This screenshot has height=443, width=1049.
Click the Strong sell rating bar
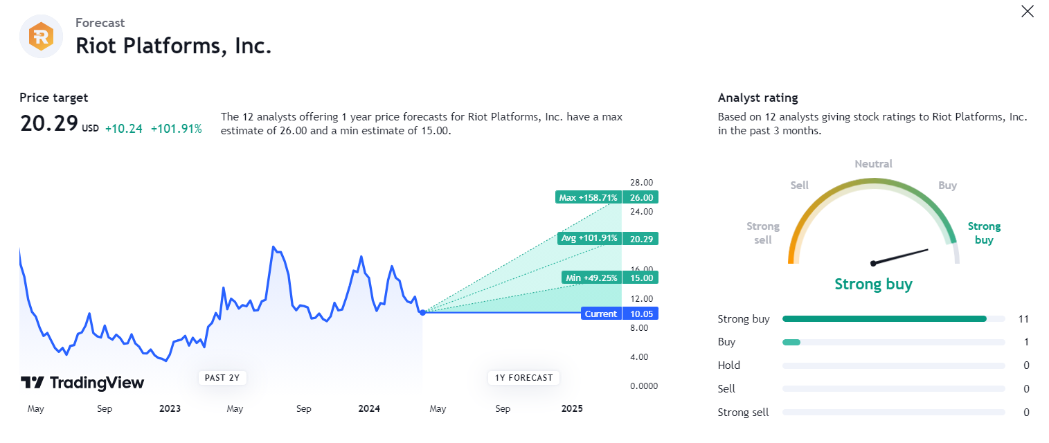click(x=893, y=413)
